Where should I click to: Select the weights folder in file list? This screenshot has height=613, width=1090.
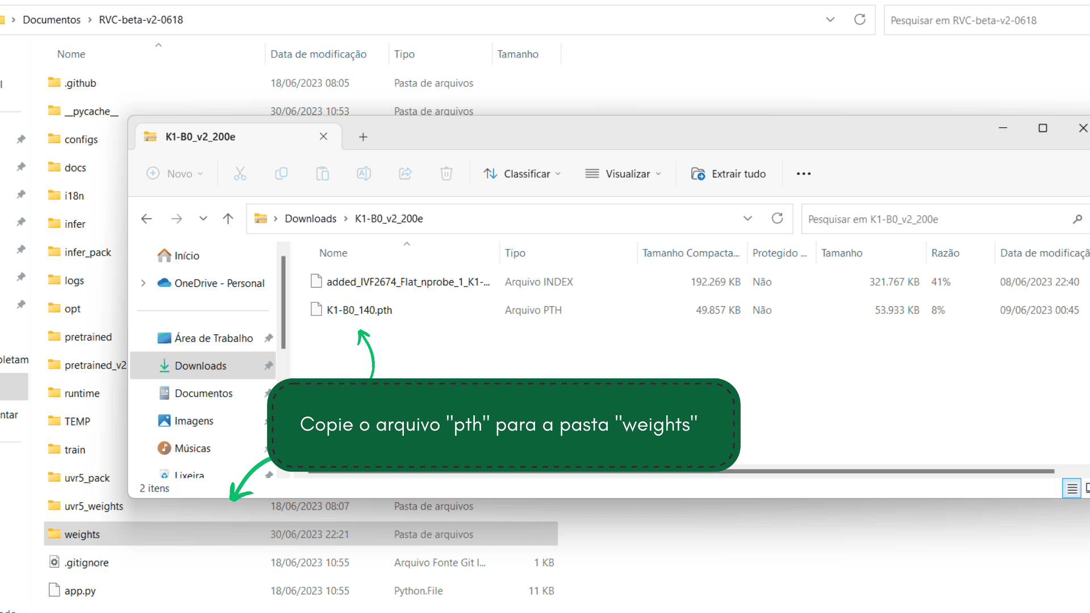(x=82, y=535)
